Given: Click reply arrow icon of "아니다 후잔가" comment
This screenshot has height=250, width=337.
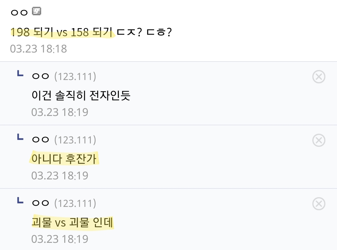Looking at the screenshot, I should coord(20,137).
